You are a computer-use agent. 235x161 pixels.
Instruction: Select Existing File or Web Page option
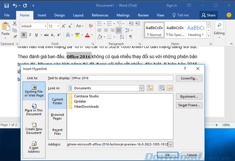coord(34,91)
